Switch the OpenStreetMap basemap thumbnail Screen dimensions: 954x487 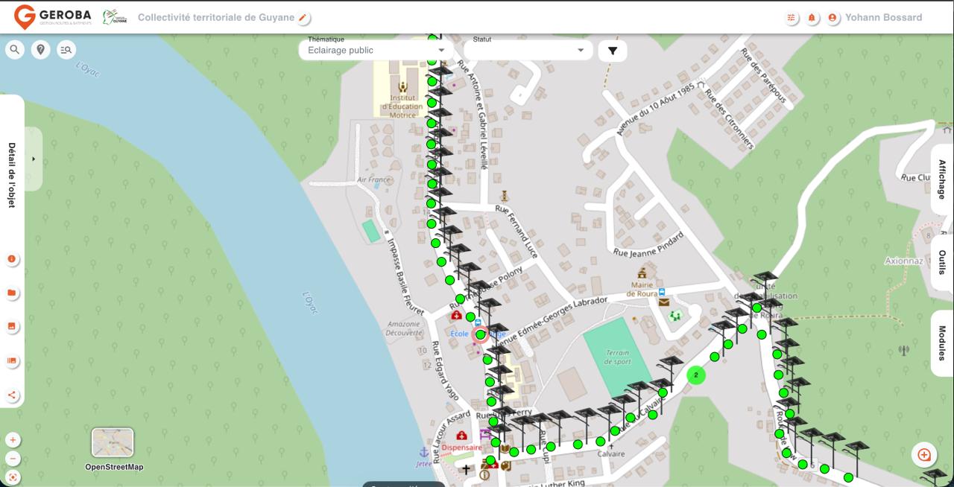pyautogui.click(x=113, y=443)
